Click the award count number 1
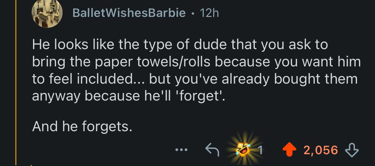375x166 pixels. pos(261,150)
